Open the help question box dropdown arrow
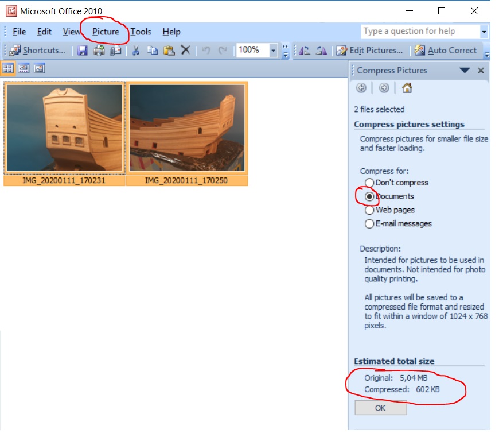Screen dimensions: 499x441 pyautogui.click(x=484, y=32)
